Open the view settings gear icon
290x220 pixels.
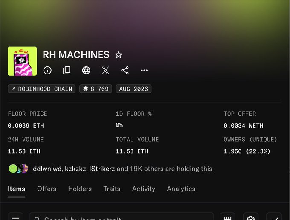(251, 217)
